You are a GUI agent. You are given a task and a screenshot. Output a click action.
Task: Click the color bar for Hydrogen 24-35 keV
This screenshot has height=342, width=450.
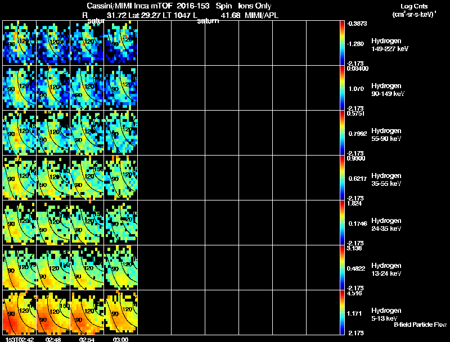342,223
